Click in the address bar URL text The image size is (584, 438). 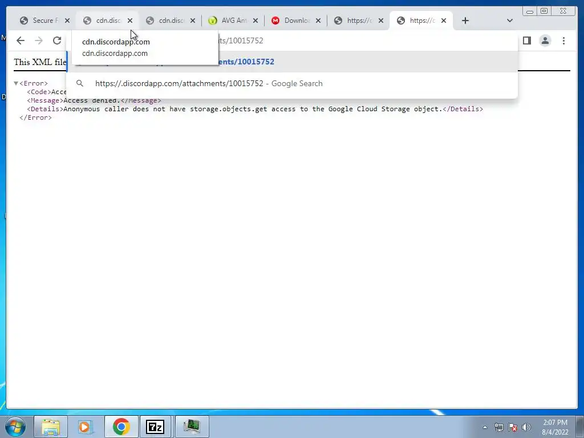[x=241, y=40]
